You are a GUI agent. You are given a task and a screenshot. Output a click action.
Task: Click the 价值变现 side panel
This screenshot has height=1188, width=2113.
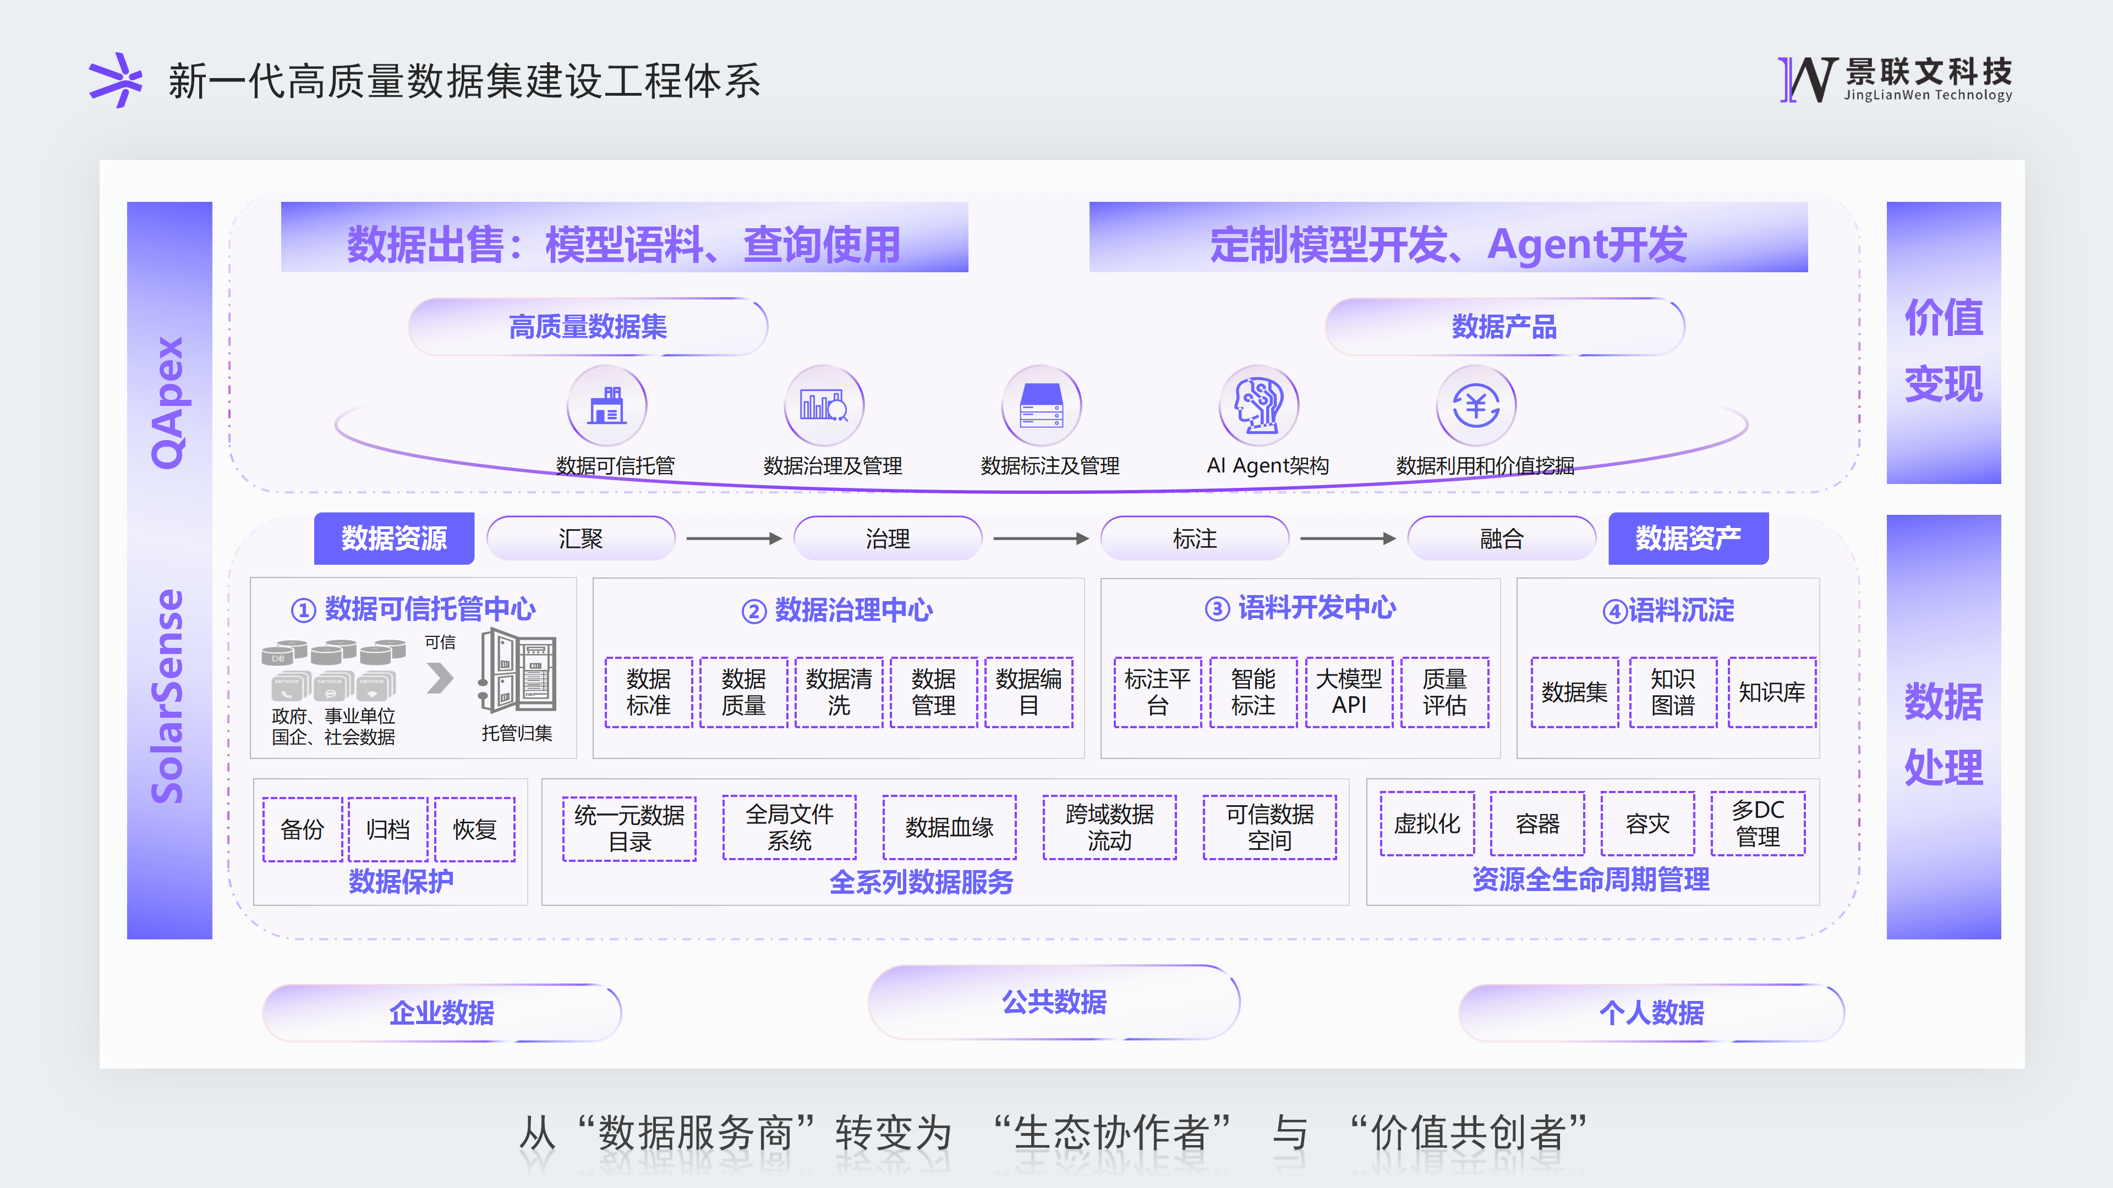click(x=1943, y=343)
